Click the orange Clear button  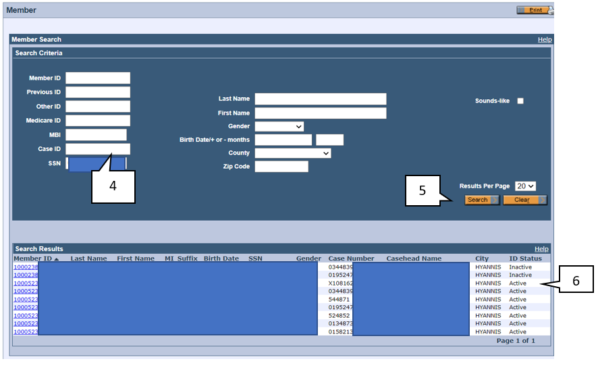click(x=525, y=200)
